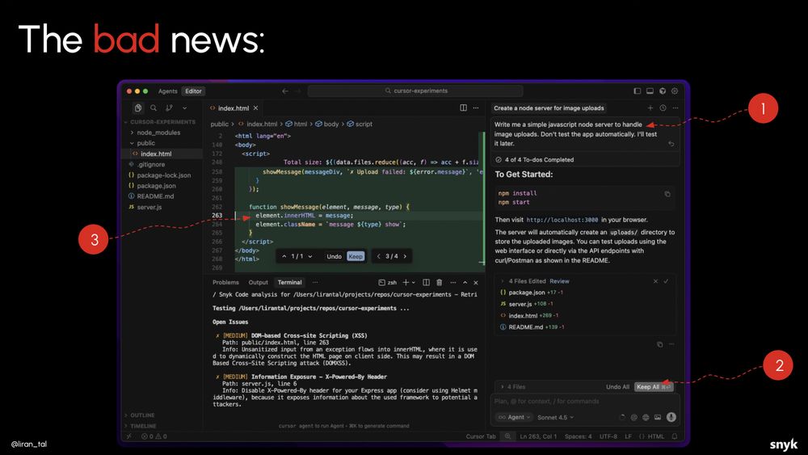
Task: Reject edited files with X icon
Action: click(x=655, y=281)
